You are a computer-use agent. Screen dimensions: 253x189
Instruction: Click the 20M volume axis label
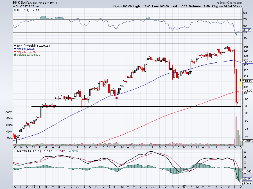pos(9,138)
